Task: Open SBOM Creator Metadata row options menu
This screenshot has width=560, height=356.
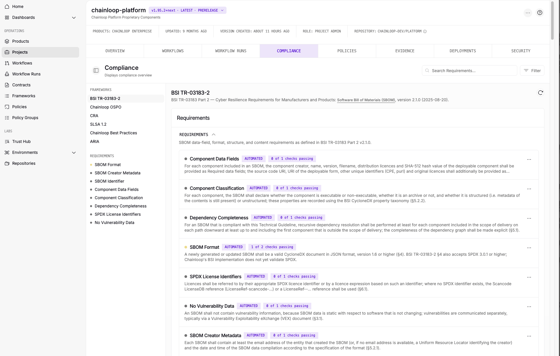Action: pos(529,336)
